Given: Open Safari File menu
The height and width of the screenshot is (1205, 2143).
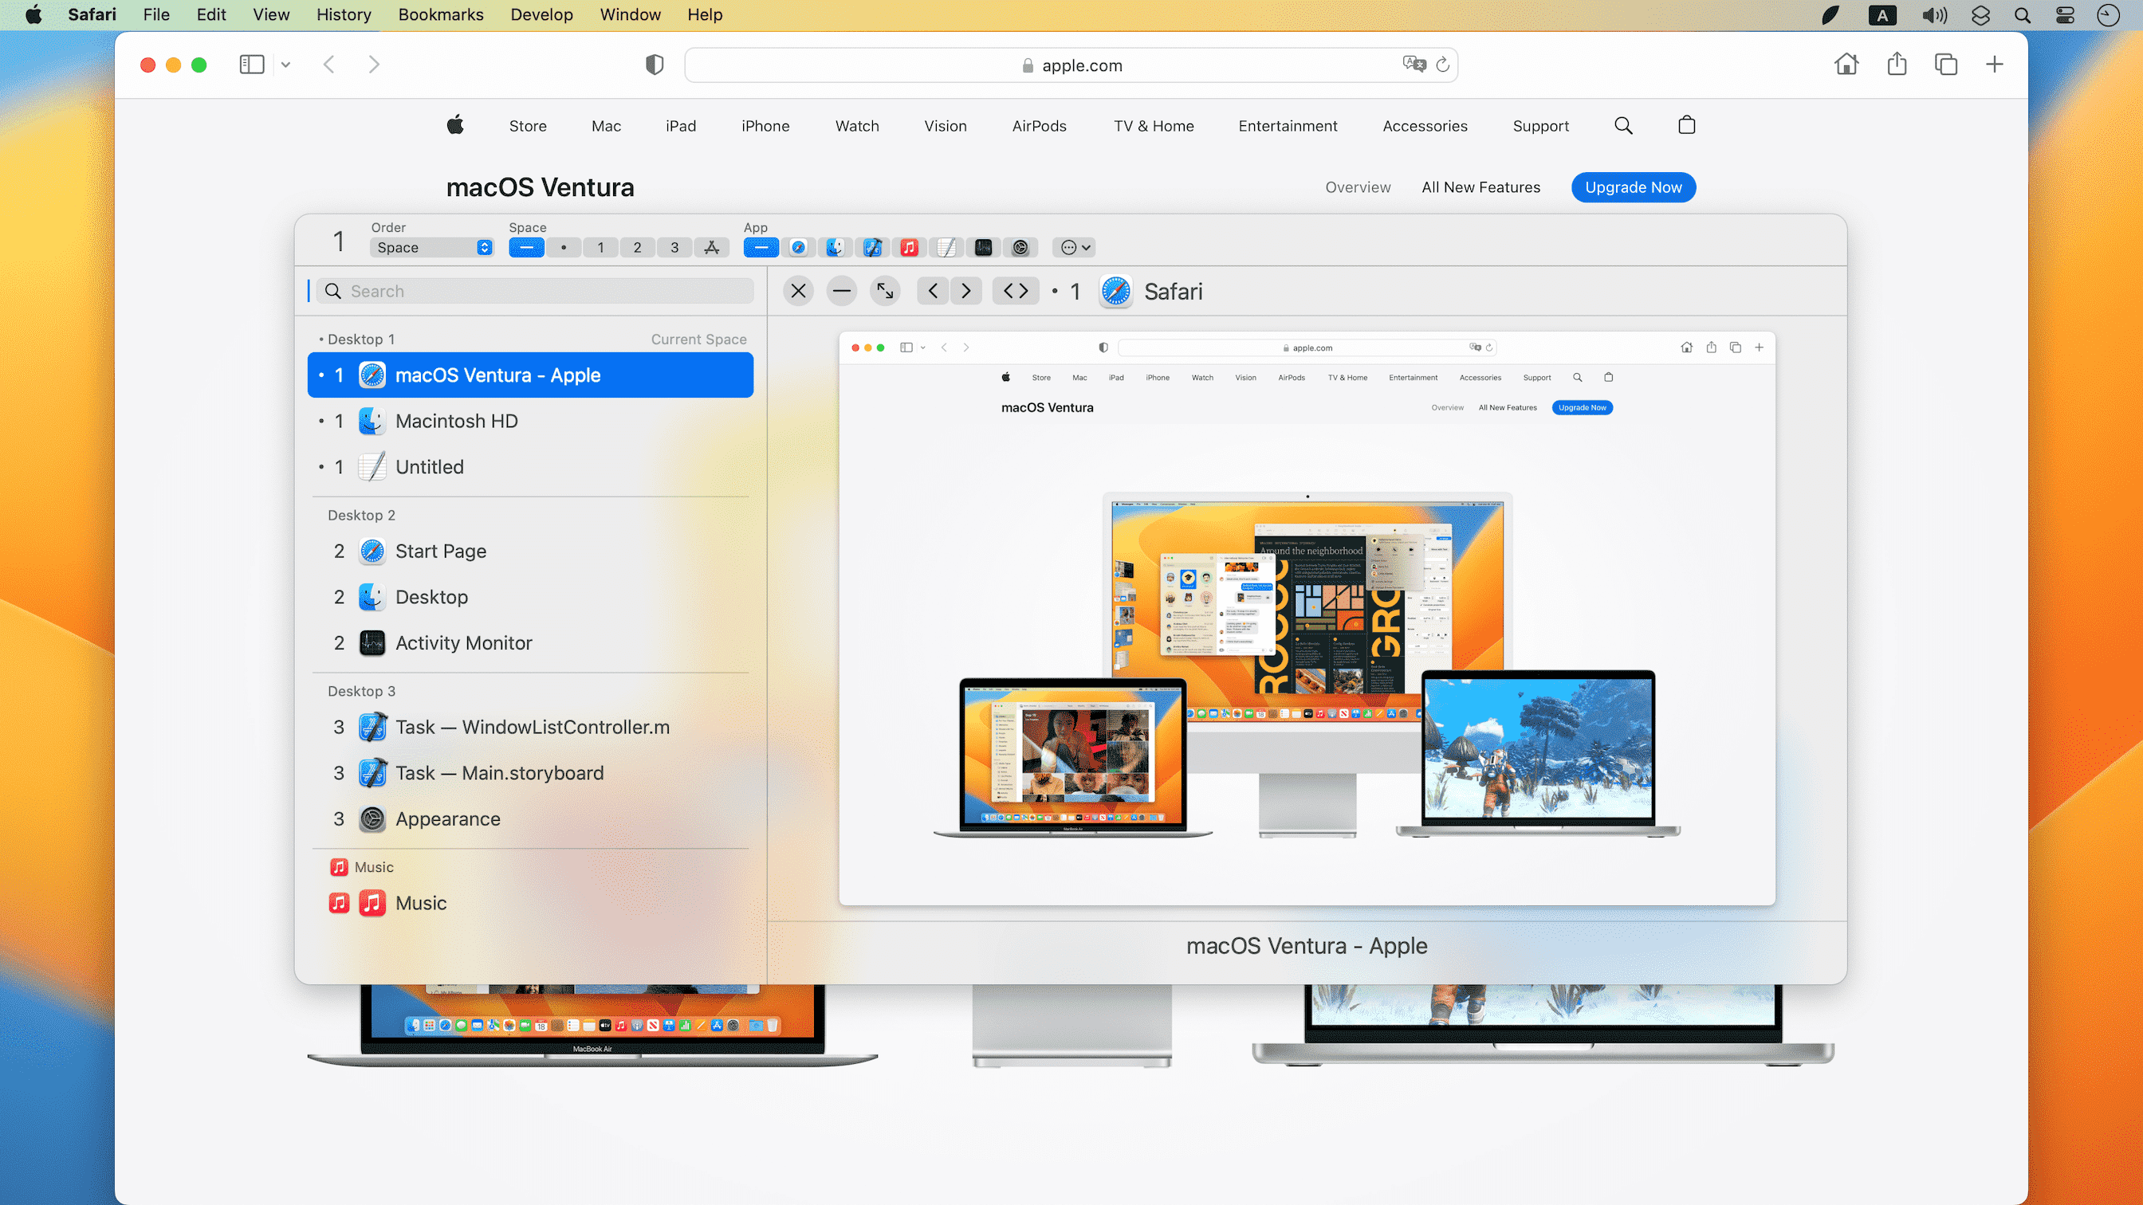Looking at the screenshot, I should pyautogui.click(x=156, y=14).
